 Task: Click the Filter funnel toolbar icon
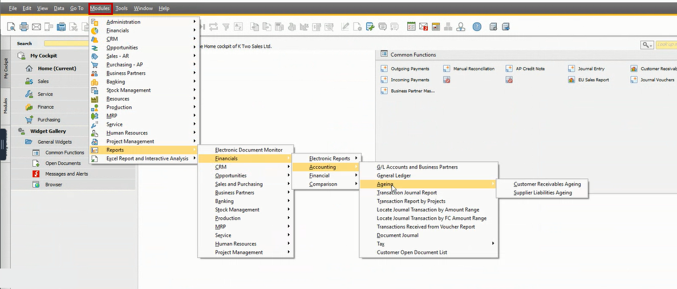click(225, 27)
